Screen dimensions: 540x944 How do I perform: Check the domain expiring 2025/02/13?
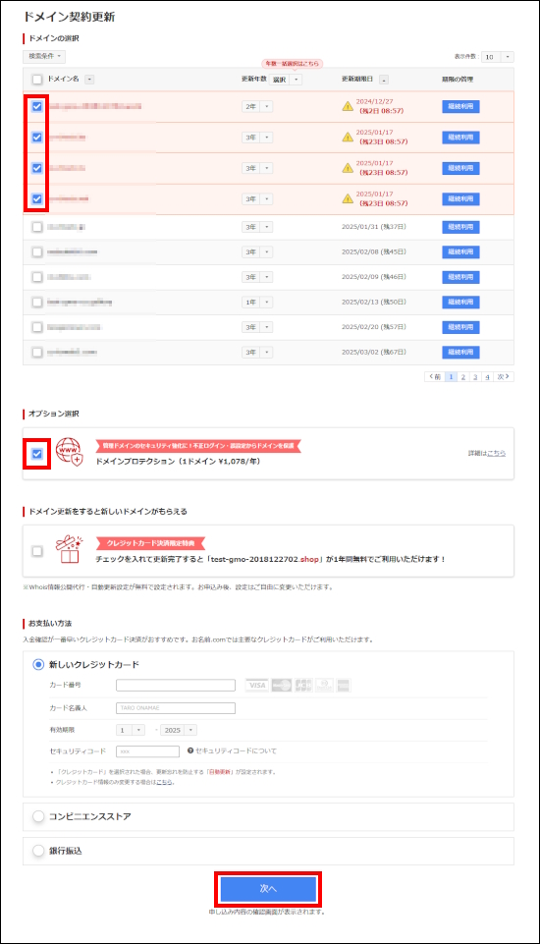point(37,302)
